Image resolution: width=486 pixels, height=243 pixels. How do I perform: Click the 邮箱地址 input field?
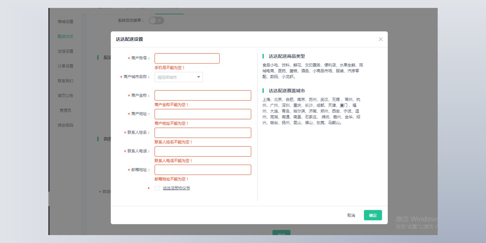(203, 170)
